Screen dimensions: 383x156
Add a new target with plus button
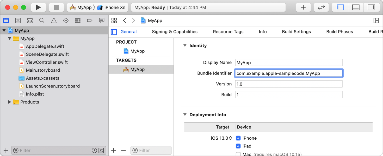[x=114, y=151]
